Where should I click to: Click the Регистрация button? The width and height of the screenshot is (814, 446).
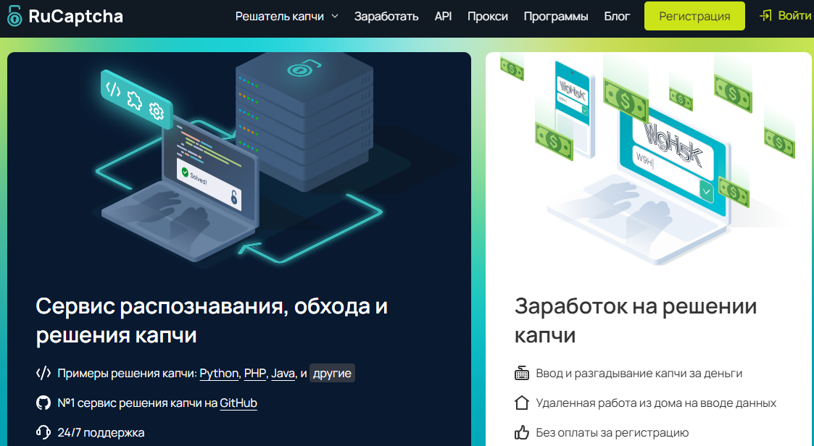coord(694,16)
